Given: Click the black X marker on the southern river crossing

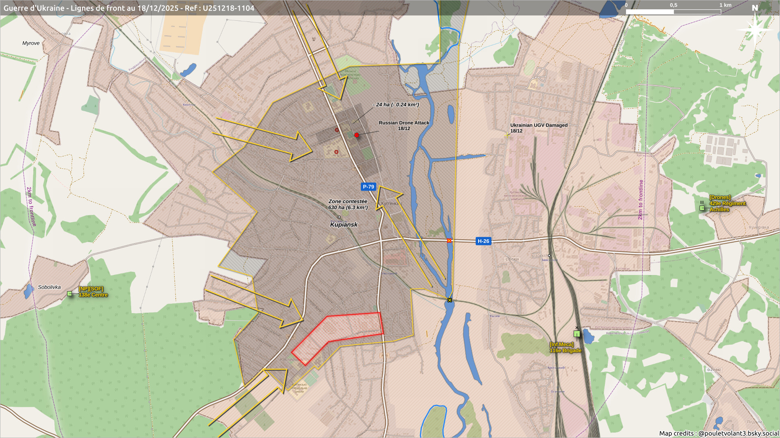Looking at the screenshot, I should coord(450,300).
